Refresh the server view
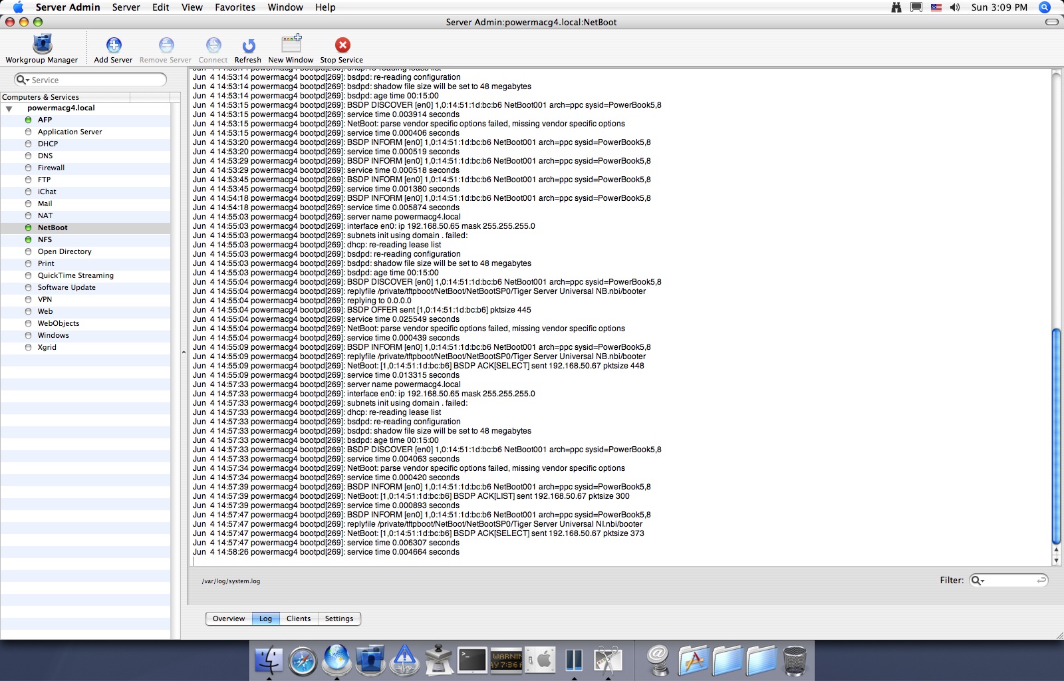 point(248,49)
